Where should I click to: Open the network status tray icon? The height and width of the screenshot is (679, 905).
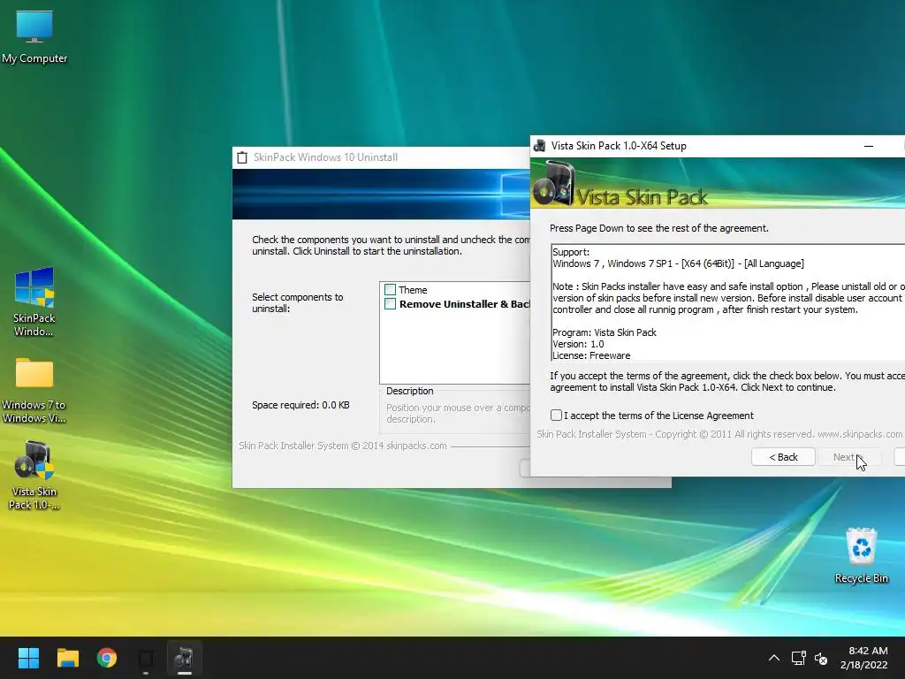click(798, 658)
